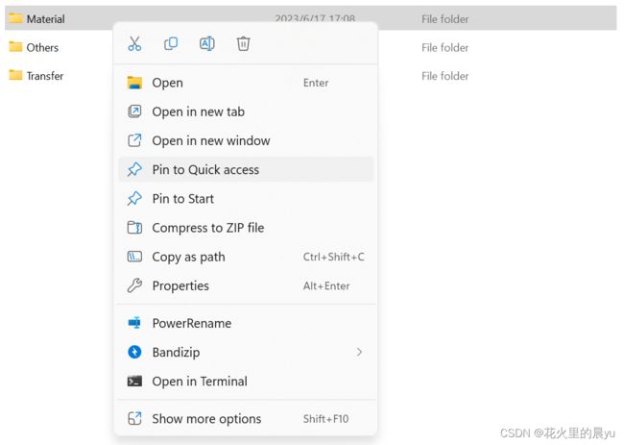The width and height of the screenshot is (624, 445).
Task: Choose Open in Terminal
Action: coord(246,382)
